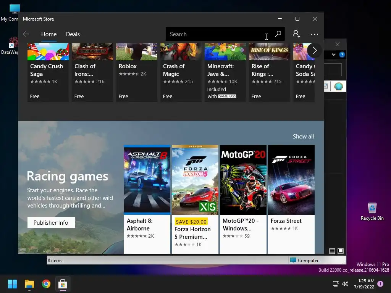Switch the background window to large icons view
The height and width of the screenshot is (293, 391).
tap(341, 251)
